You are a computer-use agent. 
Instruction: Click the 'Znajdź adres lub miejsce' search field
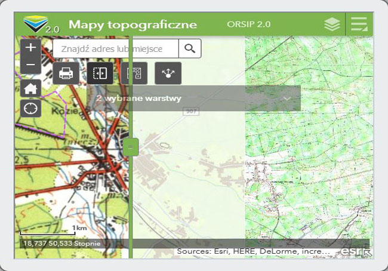point(116,48)
